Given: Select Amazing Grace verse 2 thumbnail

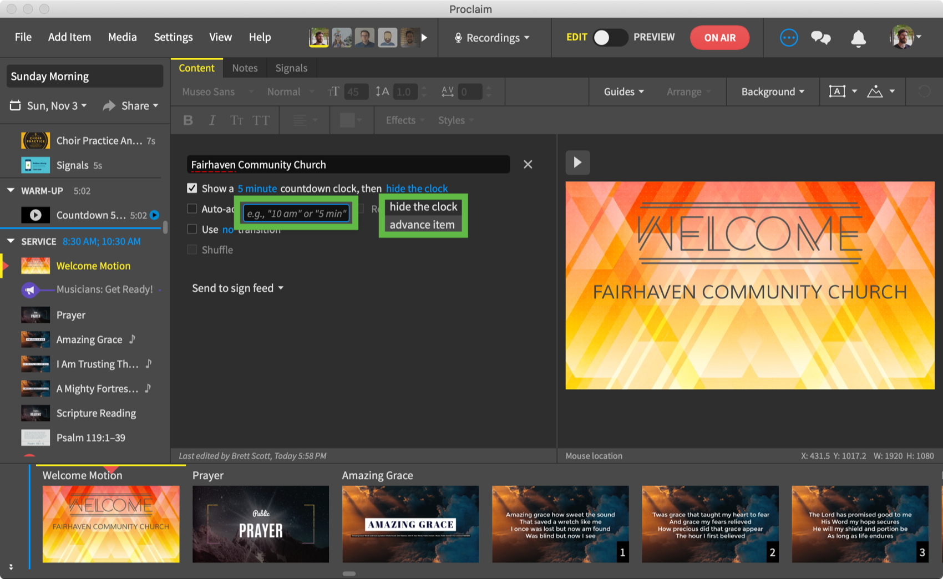Looking at the screenshot, I should tap(710, 524).
